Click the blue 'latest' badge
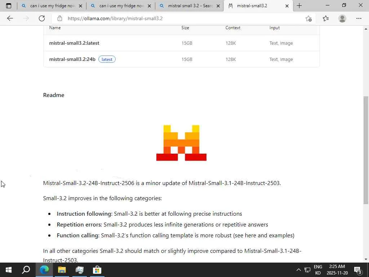Image resolution: width=369 pixels, height=277 pixels. pos(107,60)
